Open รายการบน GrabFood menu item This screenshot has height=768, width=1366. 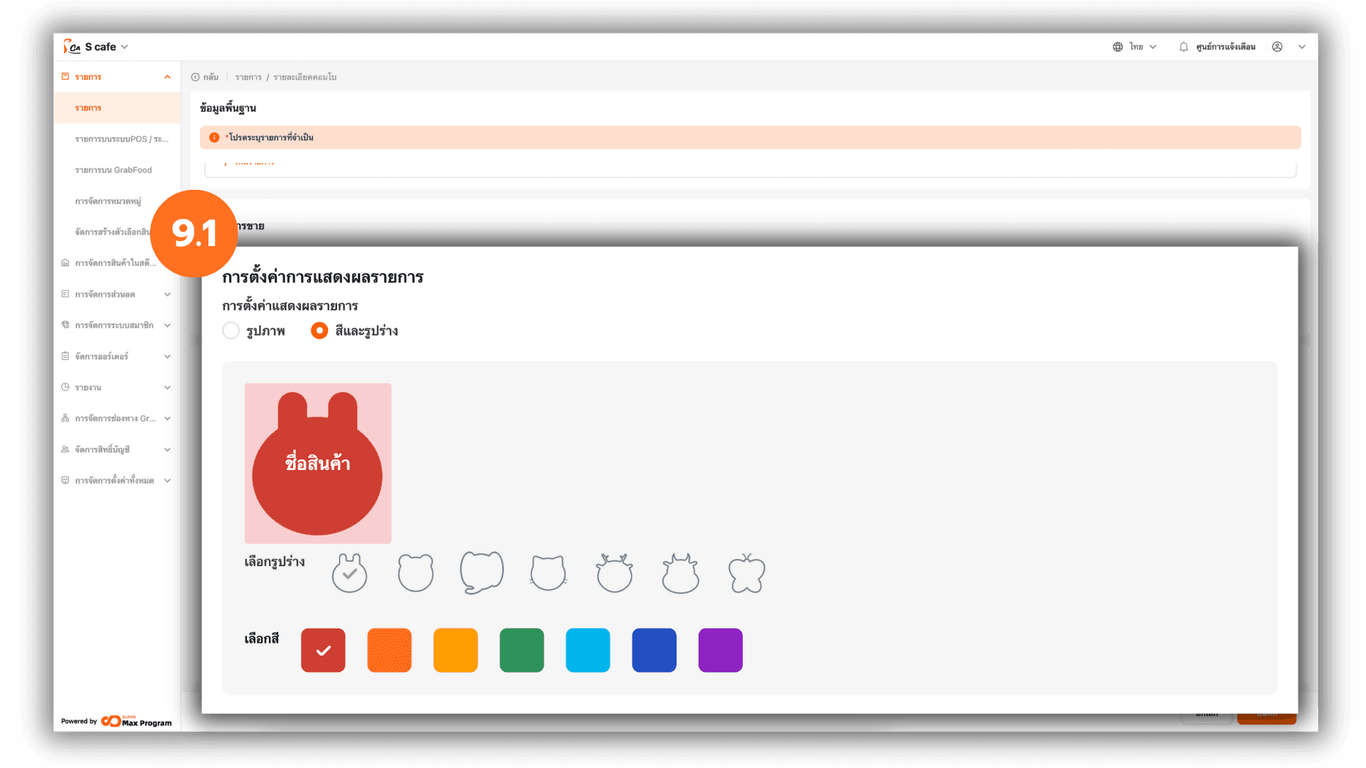(114, 170)
